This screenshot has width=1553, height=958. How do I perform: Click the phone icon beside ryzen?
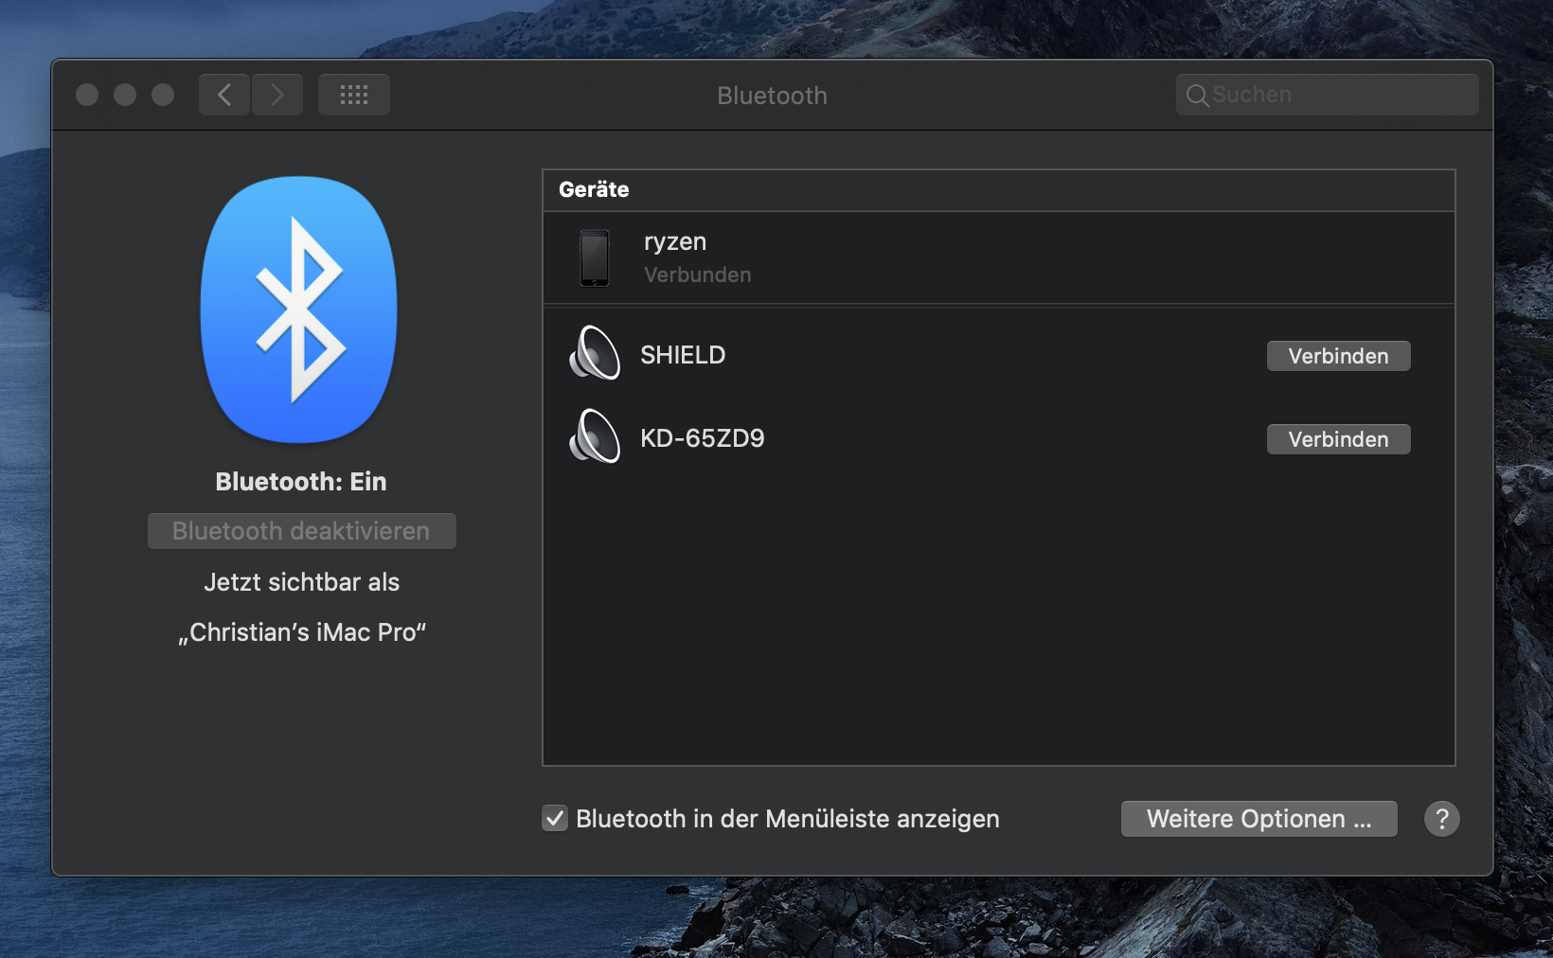595,257
